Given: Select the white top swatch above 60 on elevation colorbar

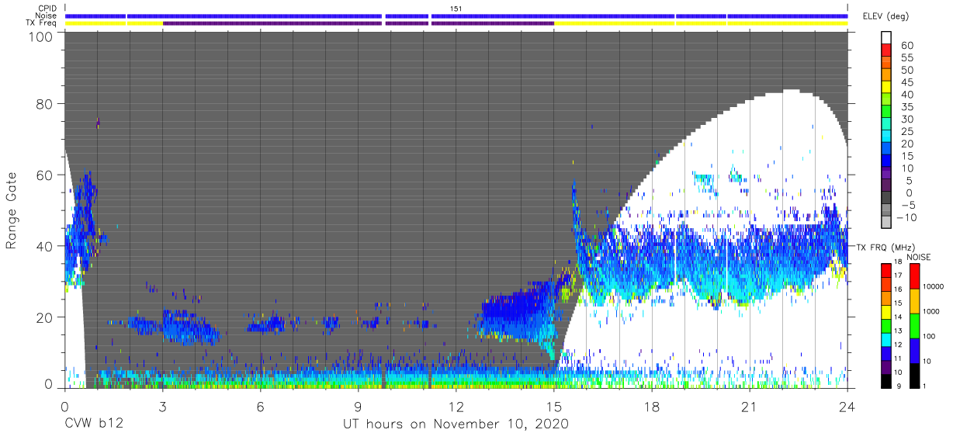Looking at the screenshot, I should tap(886, 39).
